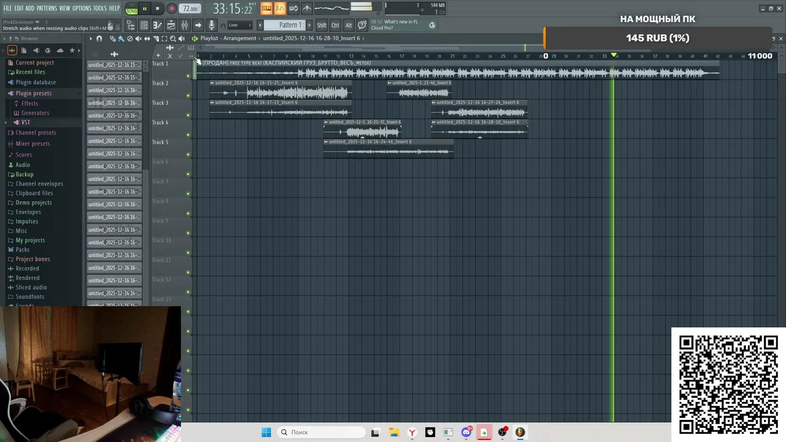Open the pattern arrow menu left of Pattern 1
786x442 pixels.
(x=260, y=25)
